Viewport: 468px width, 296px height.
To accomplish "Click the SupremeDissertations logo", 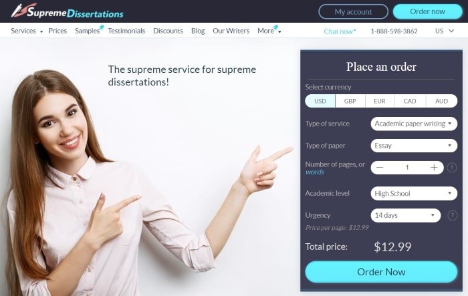I will click(67, 11).
